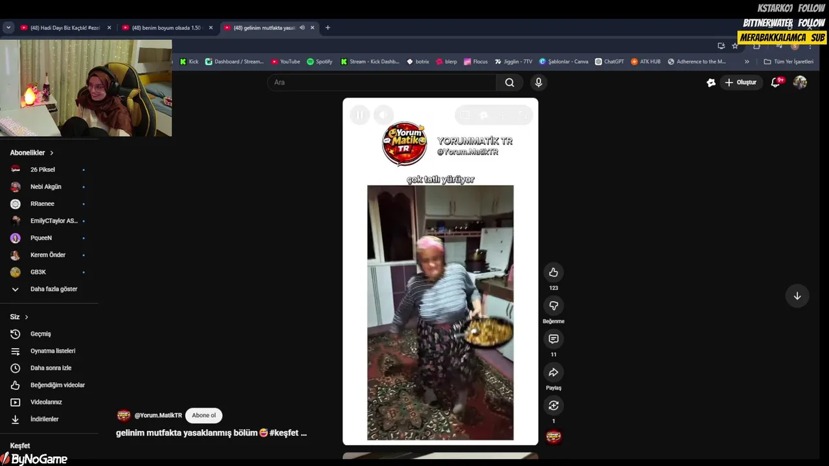Open the Flocus bookmark
This screenshot has width=829, height=466.
pyautogui.click(x=476, y=61)
